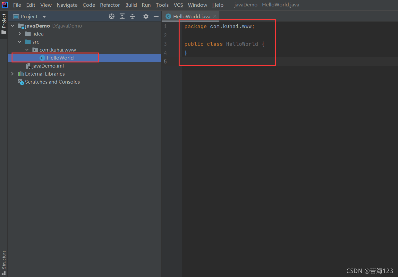398x277 pixels.
Task: Collapse the com.kuhai.www package
Action: click(27, 50)
